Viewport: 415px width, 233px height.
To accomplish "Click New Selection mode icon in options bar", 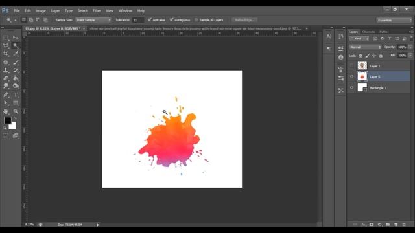I will pyautogui.click(x=23, y=20).
